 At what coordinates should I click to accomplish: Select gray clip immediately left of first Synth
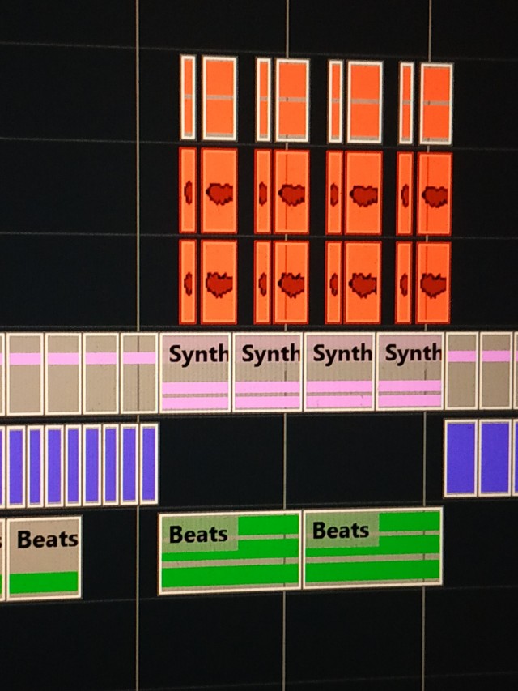point(139,373)
